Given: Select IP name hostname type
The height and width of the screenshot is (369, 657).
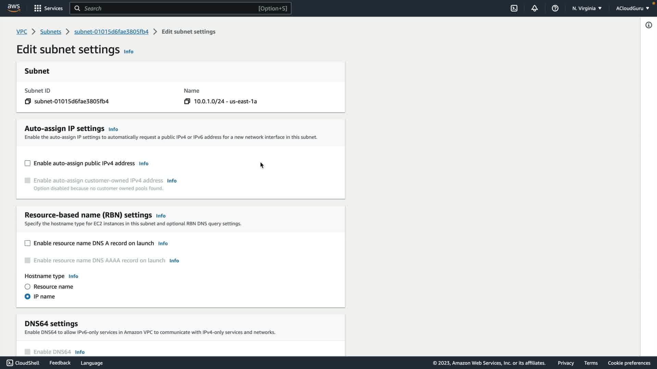Looking at the screenshot, I should [27, 297].
